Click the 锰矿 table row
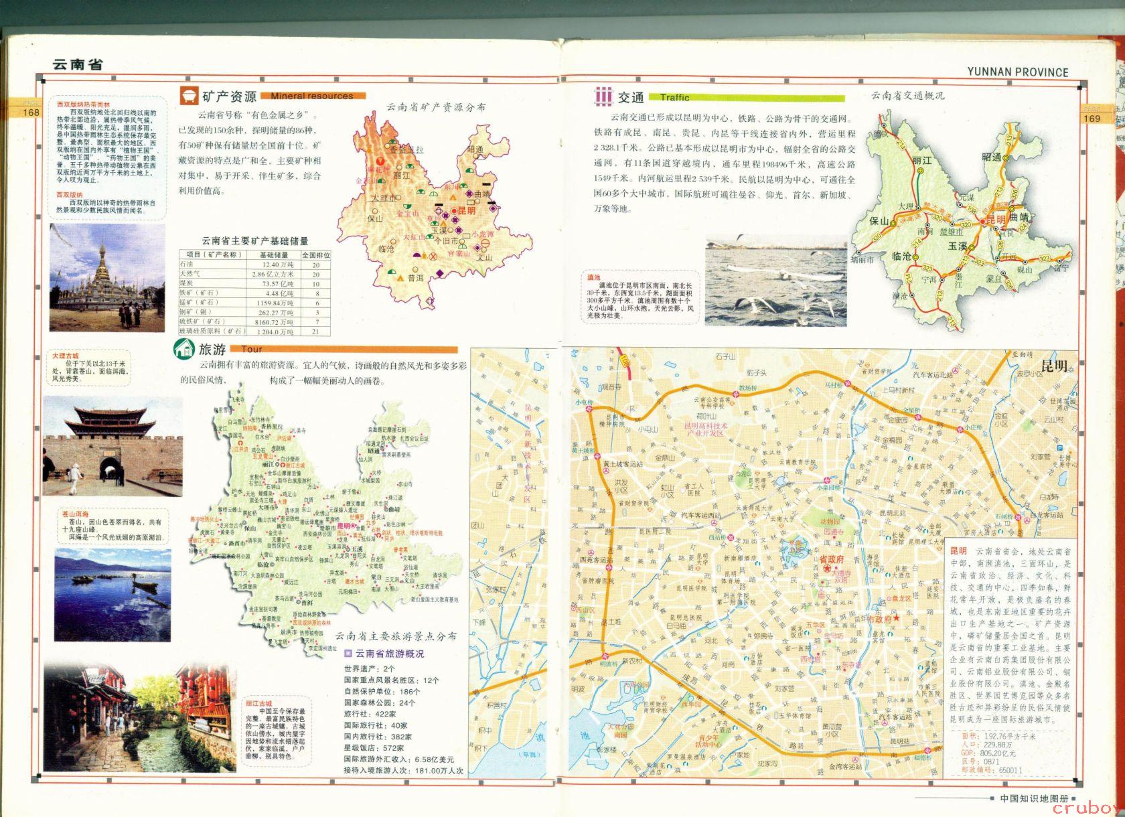This screenshot has height=817, width=1125. coord(254,303)
